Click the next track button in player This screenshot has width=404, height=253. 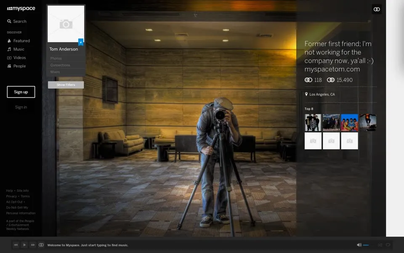[33, 245]
